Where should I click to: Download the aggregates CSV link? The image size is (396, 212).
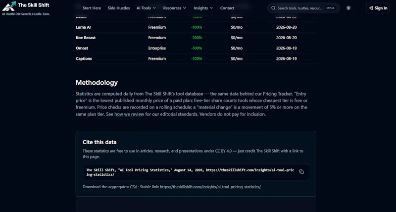pyautogui.click(x=133, y=187)
